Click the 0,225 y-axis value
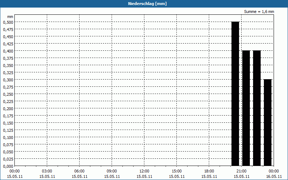Screen dimensions: 288x180 tap(8, 102)
